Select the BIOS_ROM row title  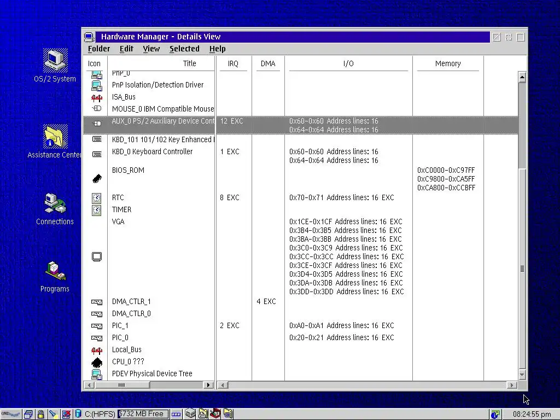(x=128, y=171)
